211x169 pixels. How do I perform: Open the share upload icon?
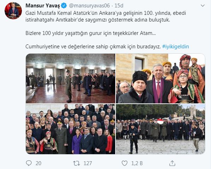pyautogui.click(x=172, y=163)
